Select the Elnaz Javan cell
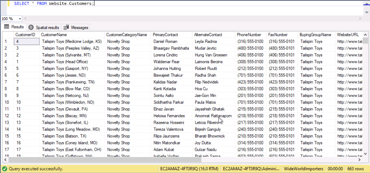The image size is (370, 173). [x=172, y=109]
